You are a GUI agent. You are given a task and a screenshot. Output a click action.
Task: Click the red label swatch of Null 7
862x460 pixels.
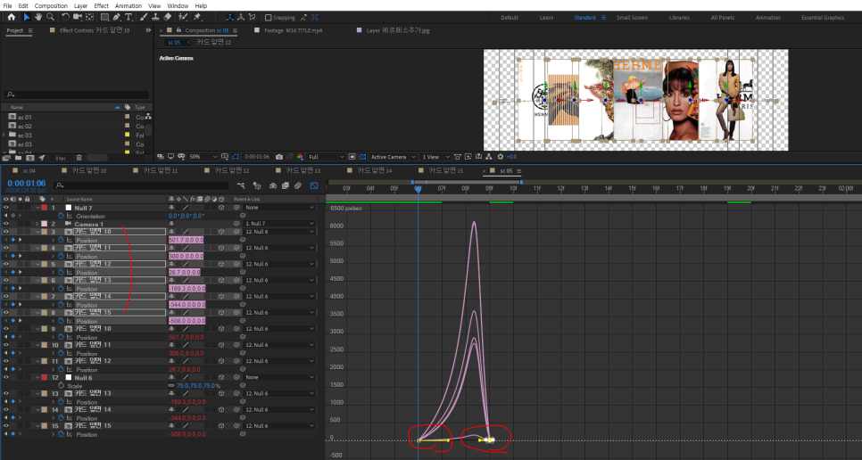point(44,208)
